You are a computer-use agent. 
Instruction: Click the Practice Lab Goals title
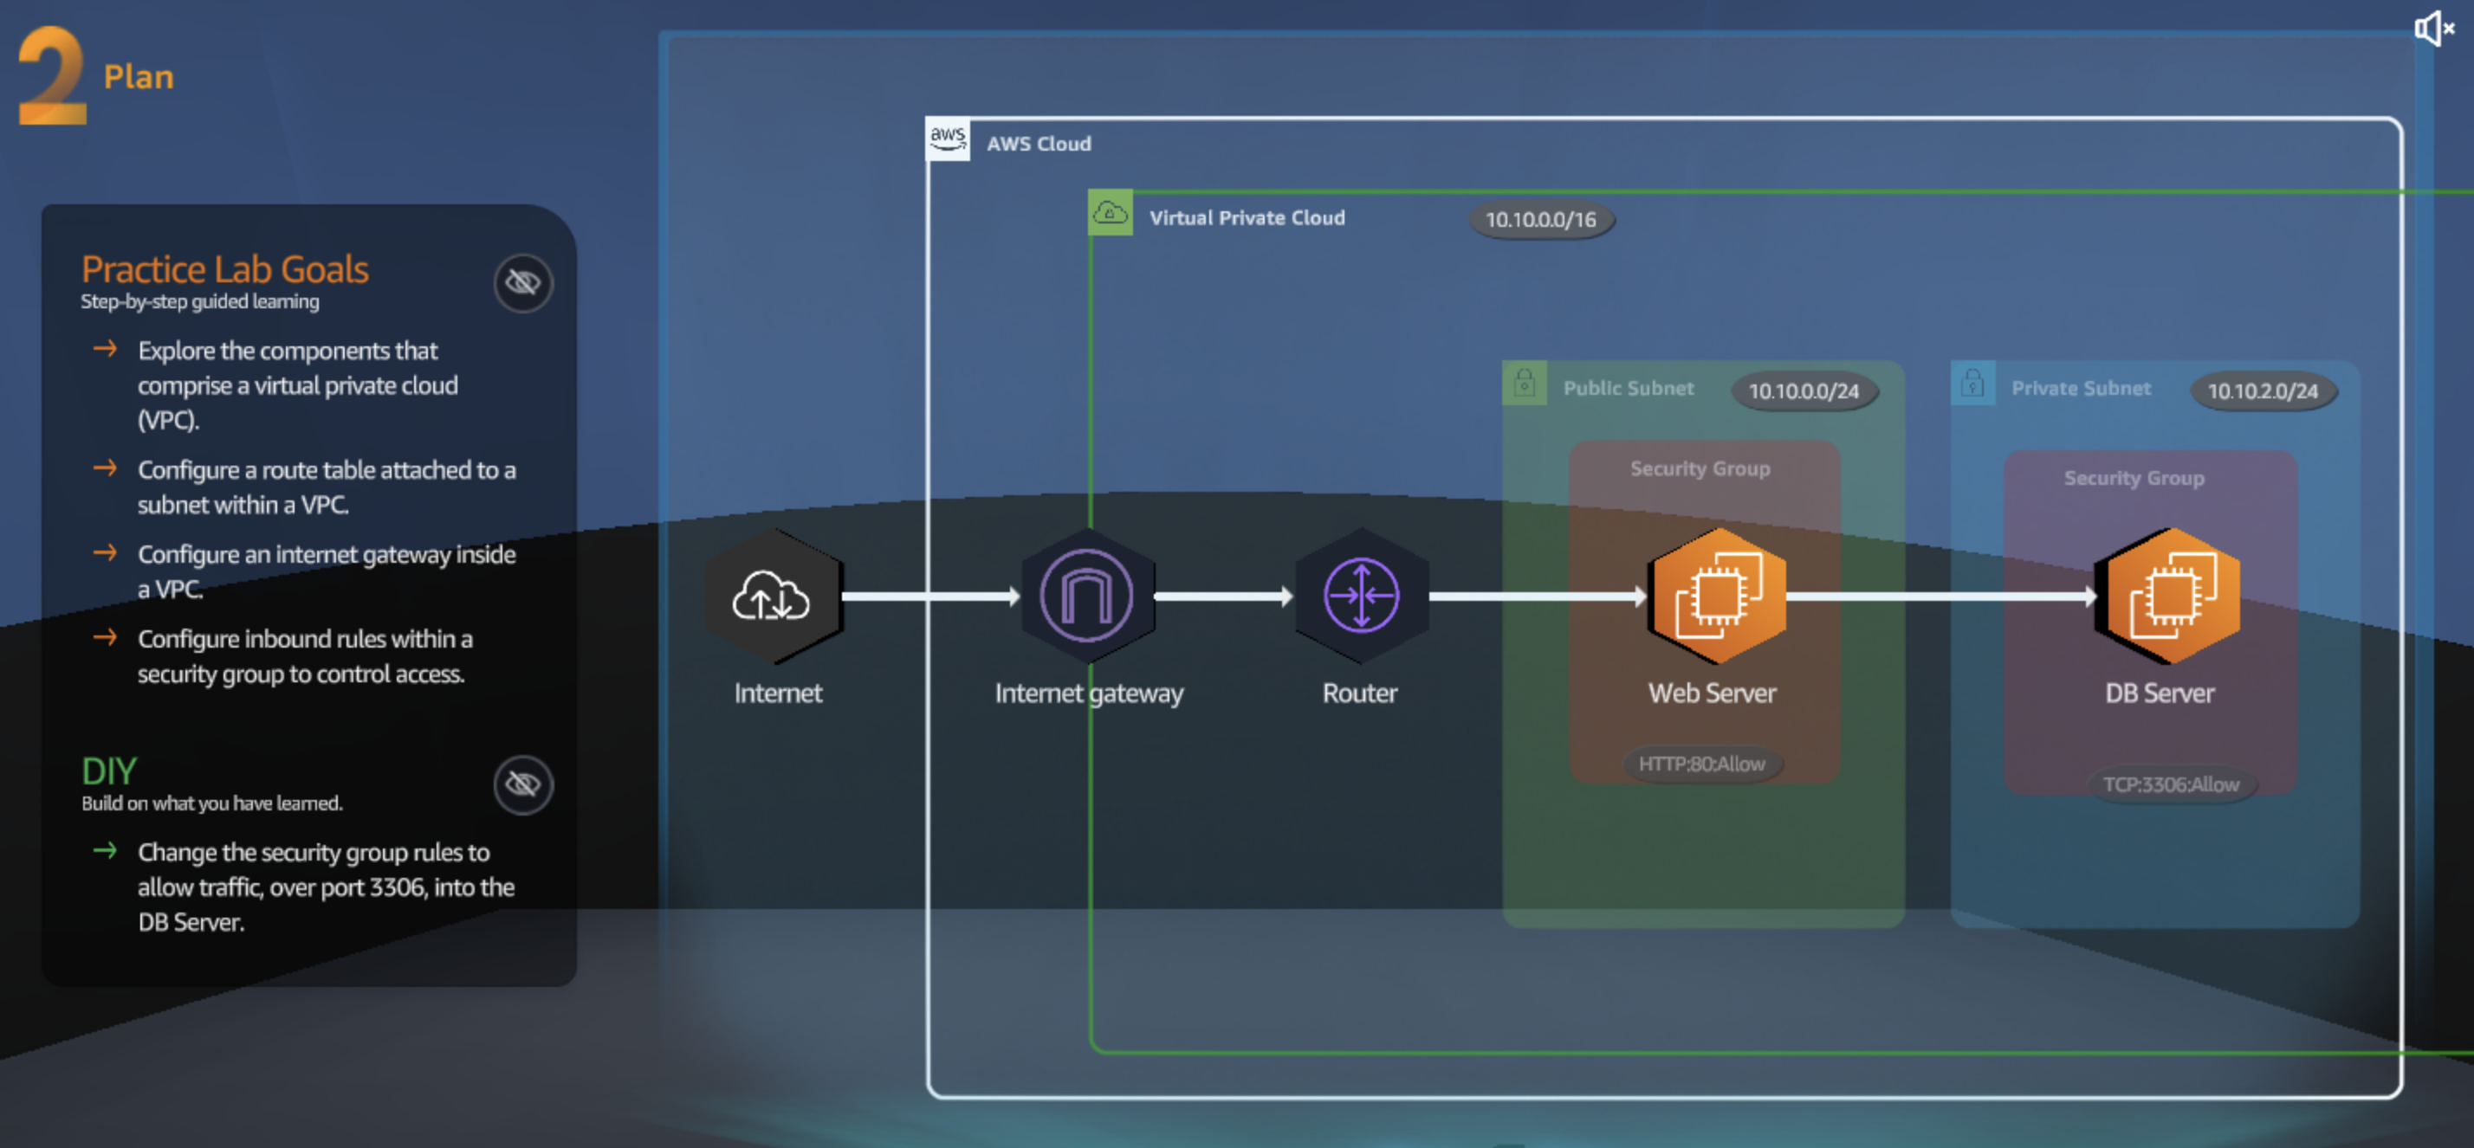pos(224,270)
